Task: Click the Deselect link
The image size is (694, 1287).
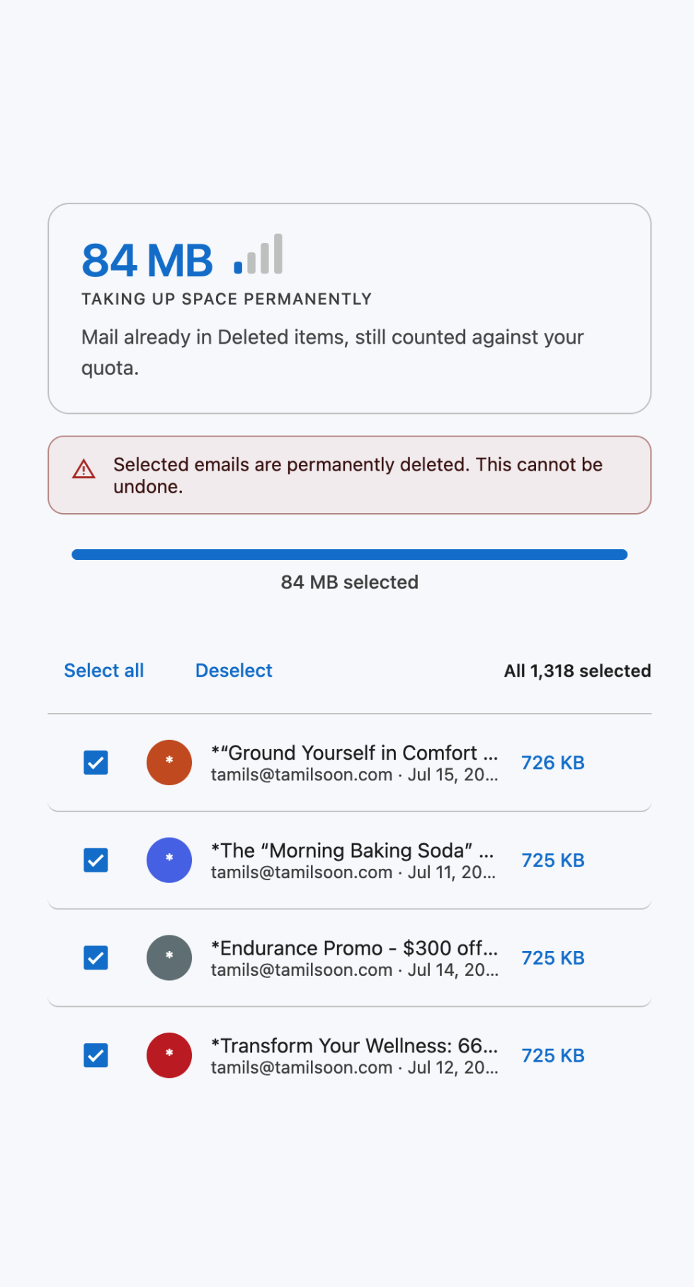Action: point(234,670)
